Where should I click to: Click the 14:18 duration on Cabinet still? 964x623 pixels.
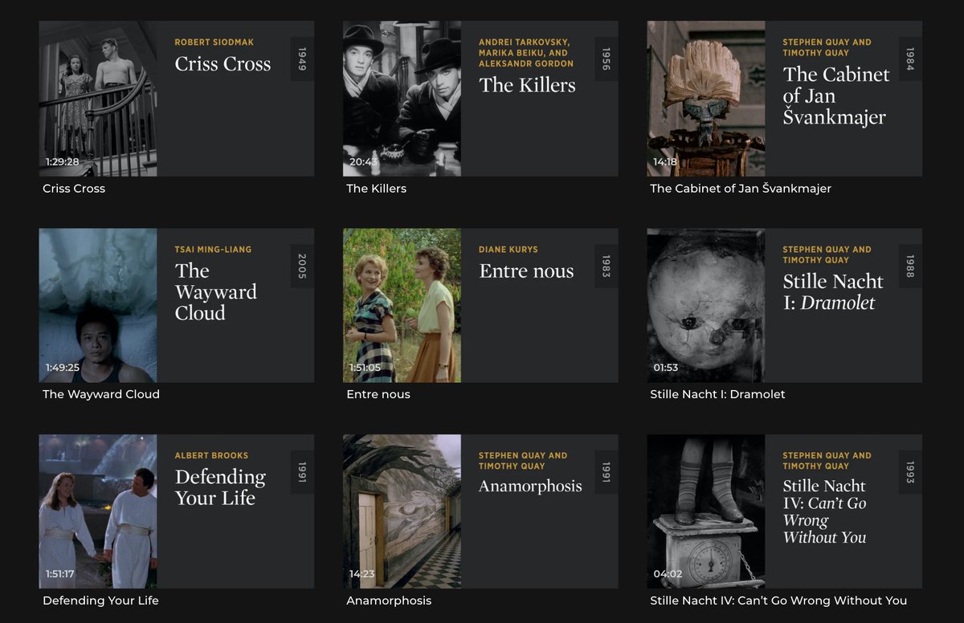click(665, 162)
